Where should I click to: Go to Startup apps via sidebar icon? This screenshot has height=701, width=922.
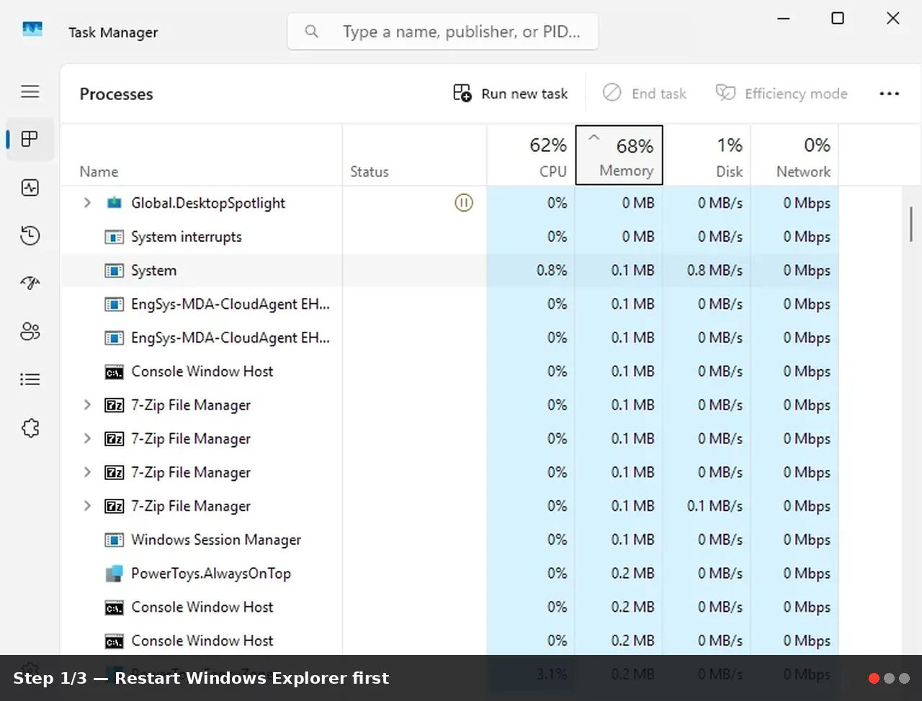pyautogui.click(x=30, y=283)
